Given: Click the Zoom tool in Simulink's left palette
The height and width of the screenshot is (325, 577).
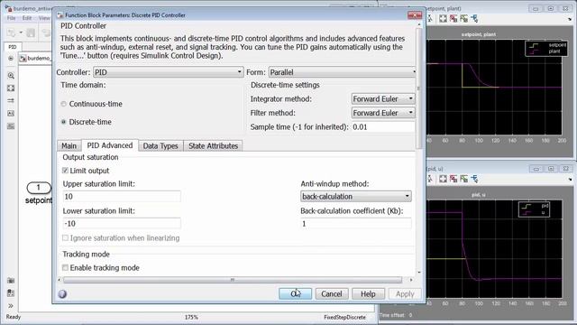Looking at the screenshot, I should [11, 76].
